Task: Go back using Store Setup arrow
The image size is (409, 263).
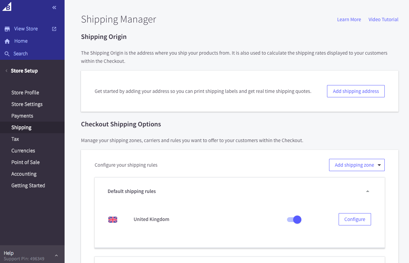Action: pos(6,71)
